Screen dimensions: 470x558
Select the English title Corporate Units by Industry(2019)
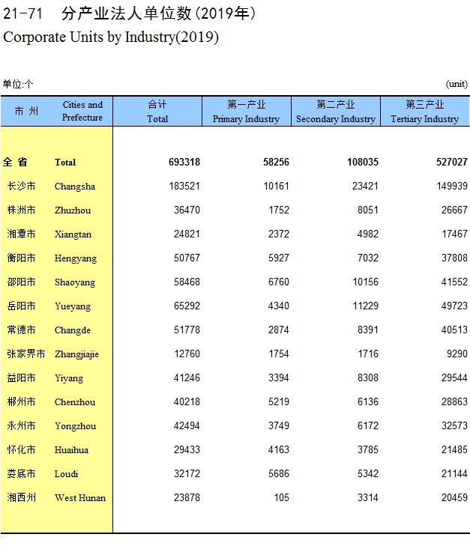[111, 37]
